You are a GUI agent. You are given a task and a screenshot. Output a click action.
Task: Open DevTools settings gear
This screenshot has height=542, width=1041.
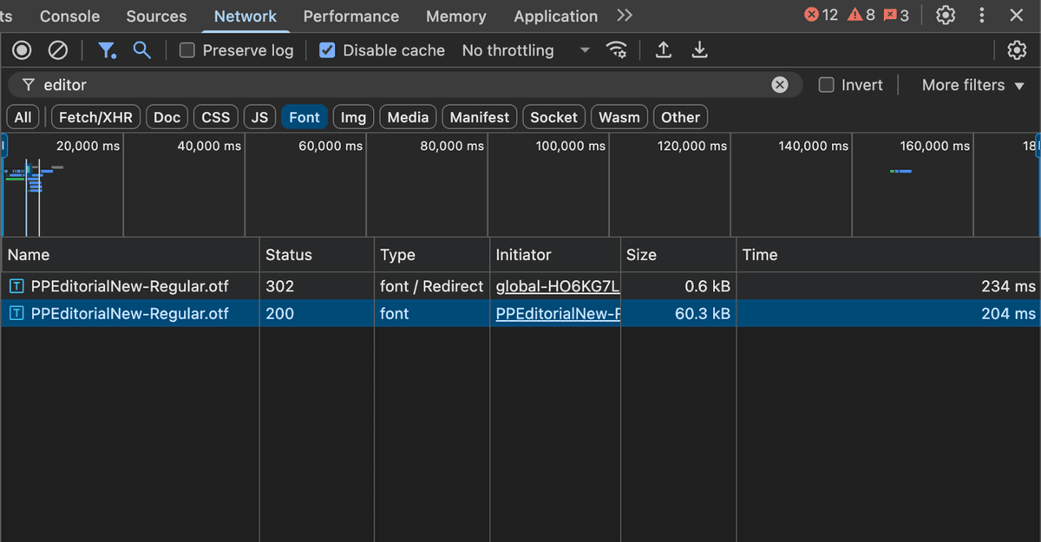tap(946, 16)
